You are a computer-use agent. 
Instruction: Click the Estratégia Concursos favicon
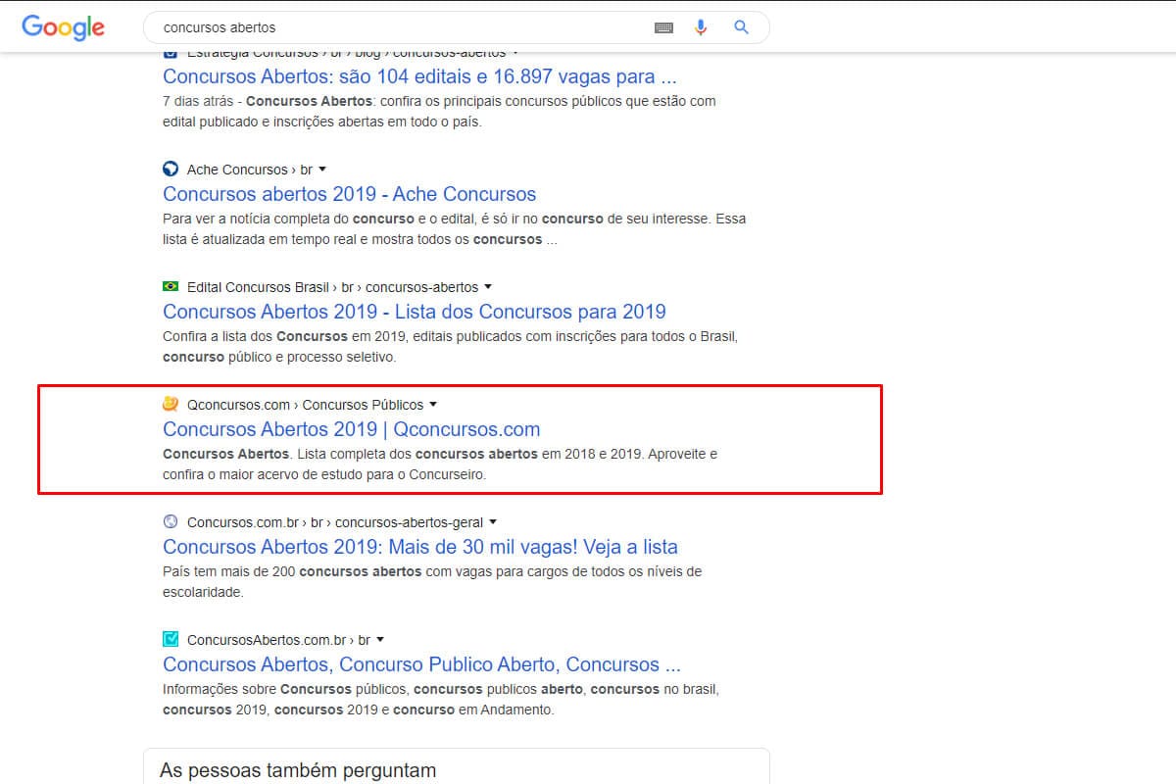tap(171, 53)
